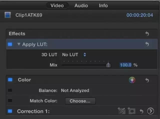The image size is (160, 119).
Task: Add a shape mask to Correction 1
Action: (131, 111)
